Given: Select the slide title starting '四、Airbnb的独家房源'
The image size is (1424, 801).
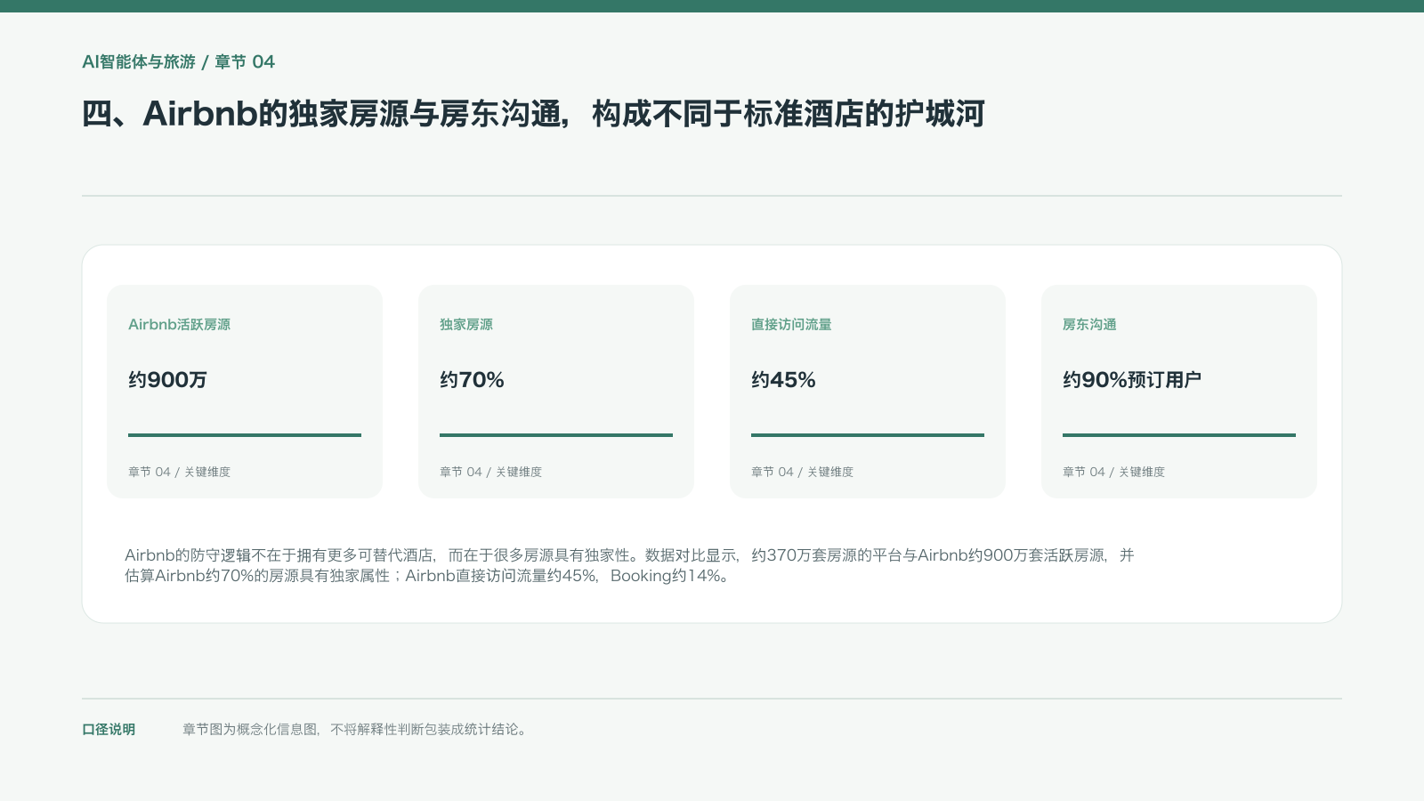Looking at the screenshot, I should [533, 114].
